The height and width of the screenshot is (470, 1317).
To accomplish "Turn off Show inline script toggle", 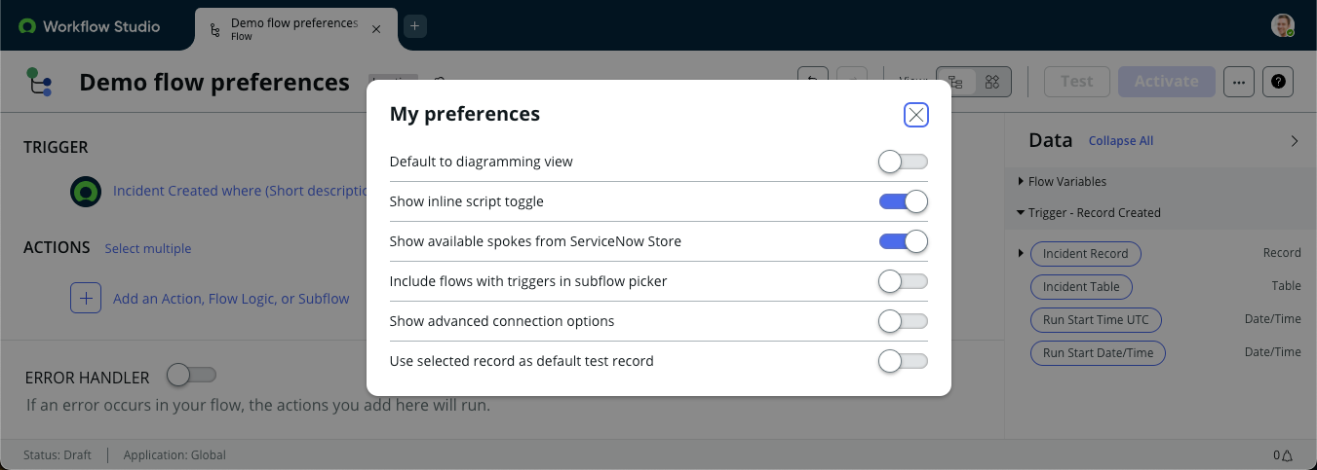I will click(903, 201).
